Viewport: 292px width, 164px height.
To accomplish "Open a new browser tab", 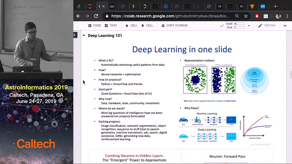I will (275, 6).
